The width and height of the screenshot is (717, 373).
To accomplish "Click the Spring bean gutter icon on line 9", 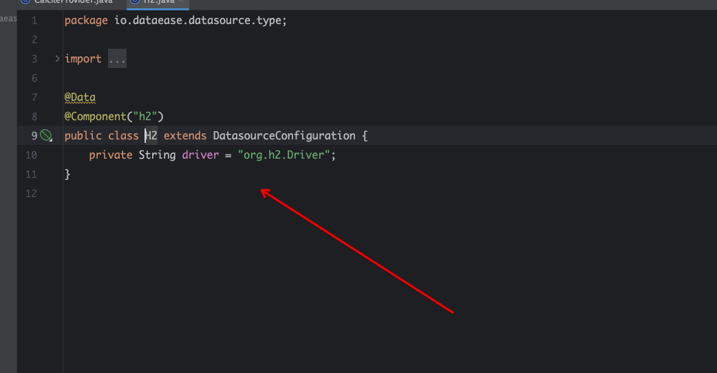I will 45,136.
